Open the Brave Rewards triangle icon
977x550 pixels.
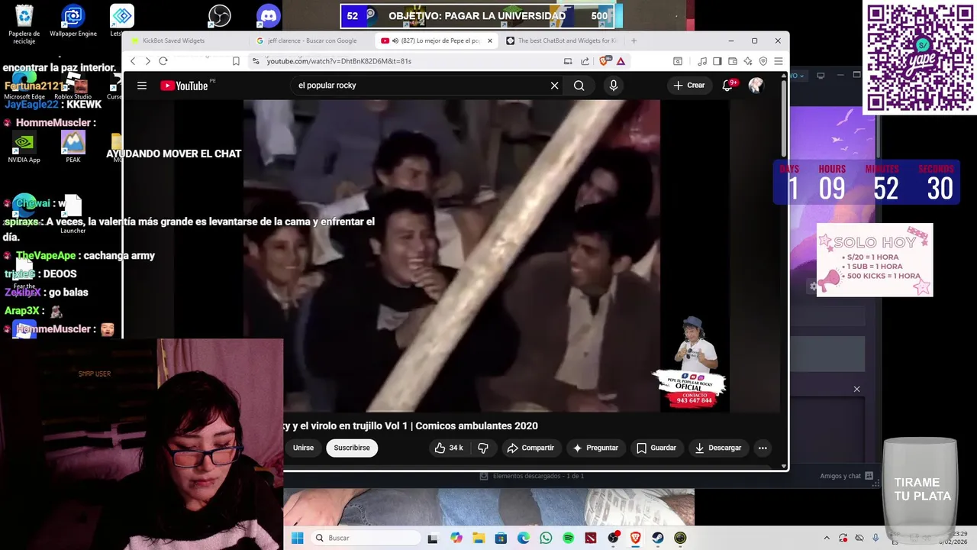pyautogui.click(x=621, y=61)
